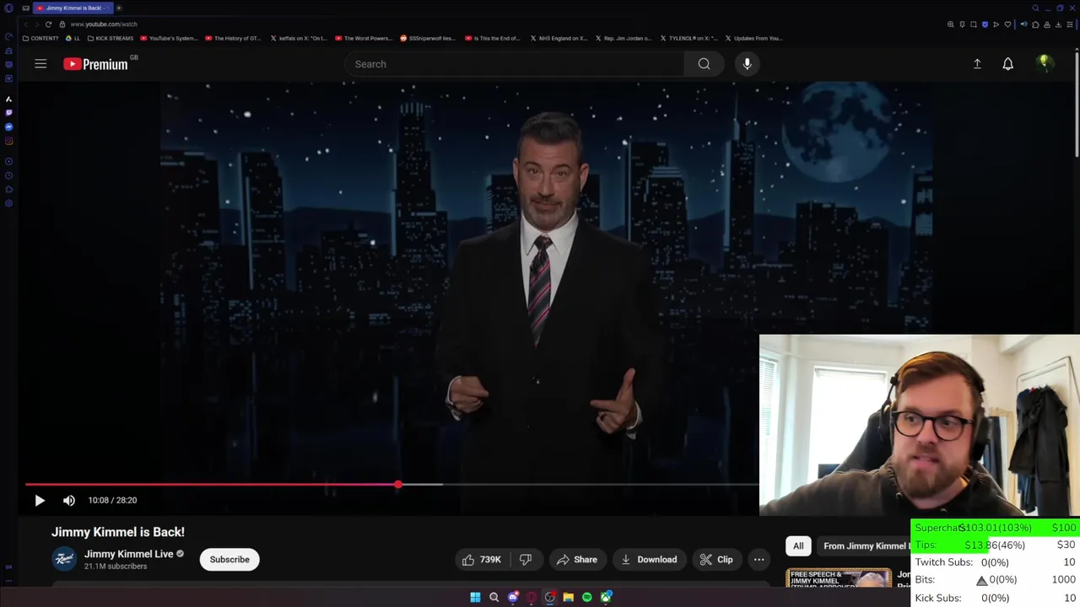Screen dimensions: 1080x607
Task: Open NHS England on X bookmark
Action: pyautogui.click(x=558, y=38)
